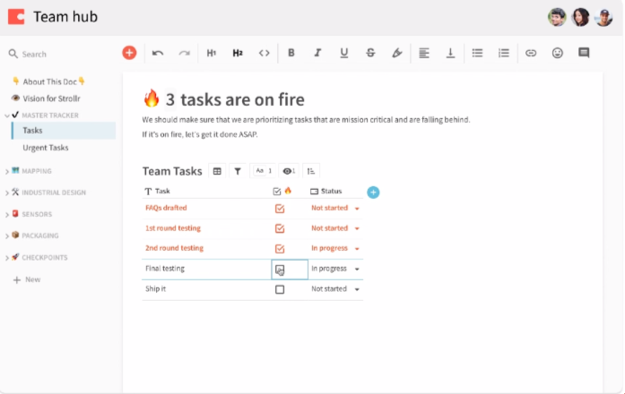Expand the Packaging section
The width and height of the screenshot is (625, 394).
(x=7, y=236)
